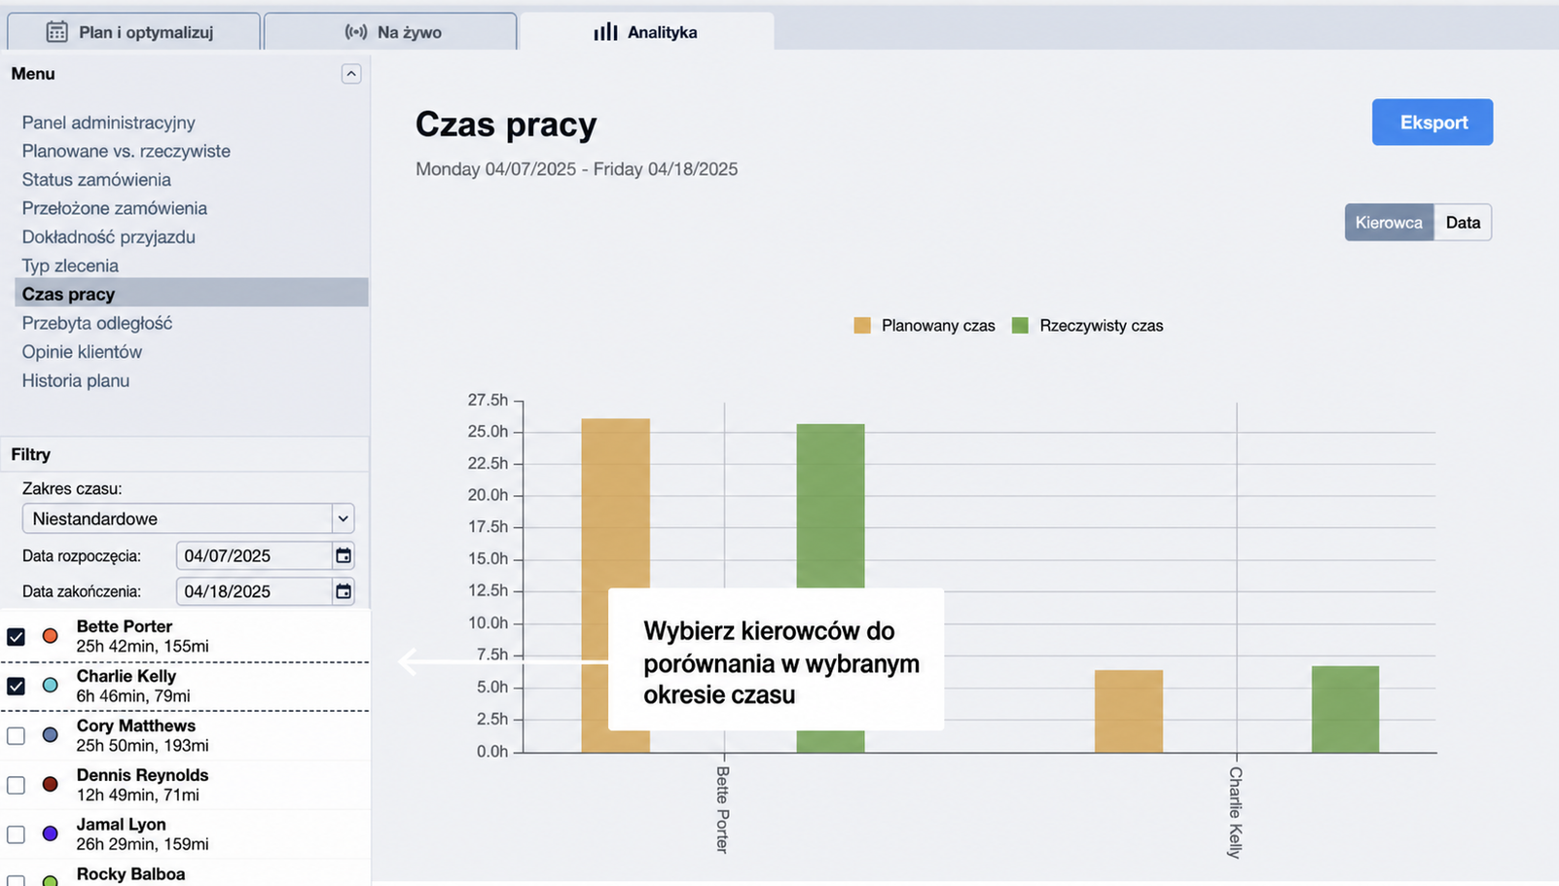Image resolution: width=1559 pixels, height=886 pixels.
Task: Click Dennis Reynolds' dark red color dot
Action: coord(51,785)
